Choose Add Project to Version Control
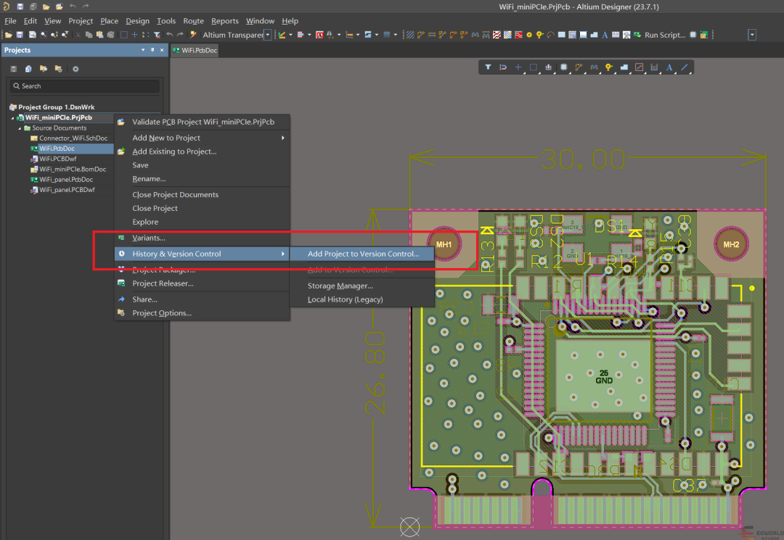 point(363,254)
